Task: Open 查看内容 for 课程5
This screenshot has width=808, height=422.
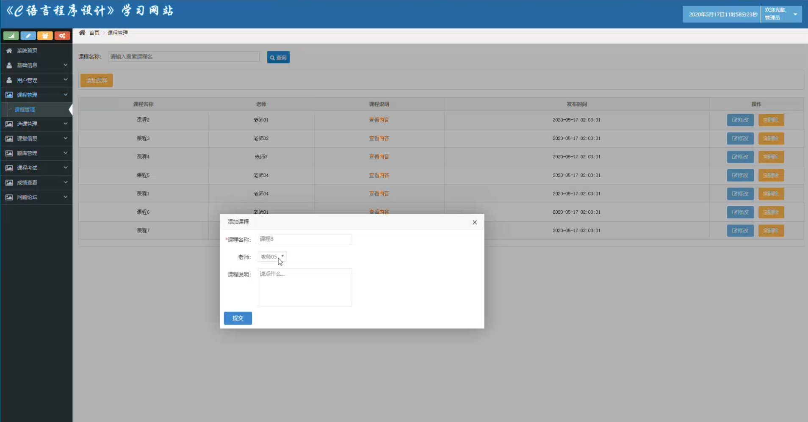Action: [x=379, y=175]
